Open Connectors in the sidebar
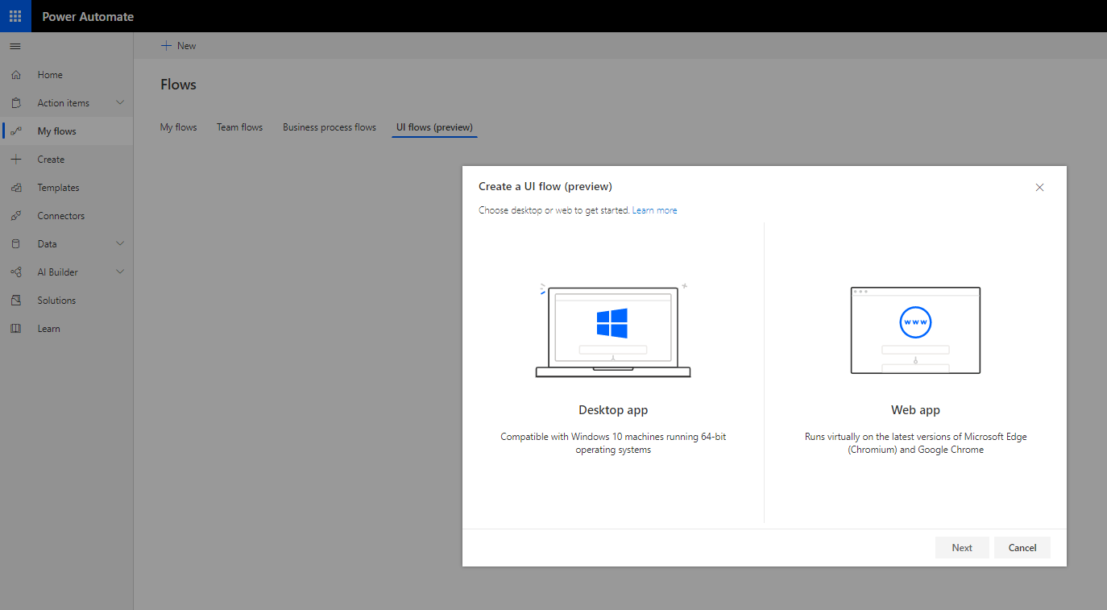Viewport: 1107px width, 610px height. coord(61,216)
